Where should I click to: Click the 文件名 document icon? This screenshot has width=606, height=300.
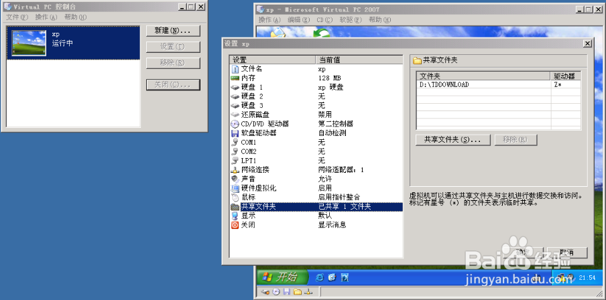(x=235, y=69)
